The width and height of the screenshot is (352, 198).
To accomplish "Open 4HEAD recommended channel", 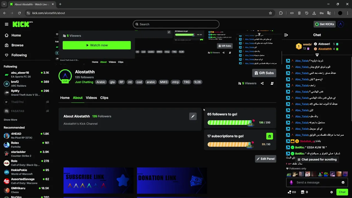I will (x=26, y=136).
